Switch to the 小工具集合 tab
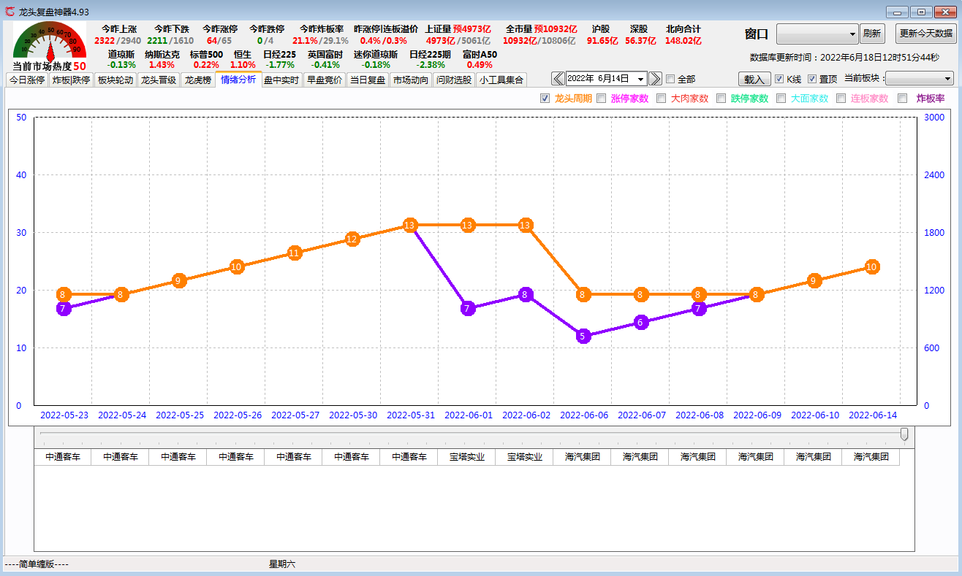962x576 pixels. [501, 80]
